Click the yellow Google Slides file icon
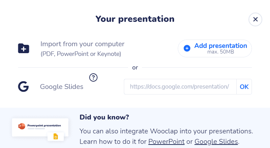Image resolution: width=270 pixels, height=148 pixels. coord(56,137)
